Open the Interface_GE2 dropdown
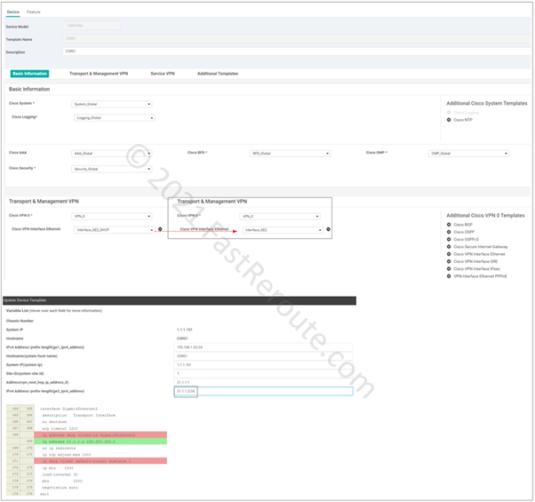 [x=283, y=230]
